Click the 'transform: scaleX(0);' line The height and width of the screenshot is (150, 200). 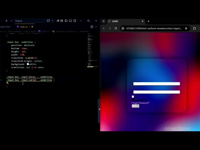(x=24, y=58)
